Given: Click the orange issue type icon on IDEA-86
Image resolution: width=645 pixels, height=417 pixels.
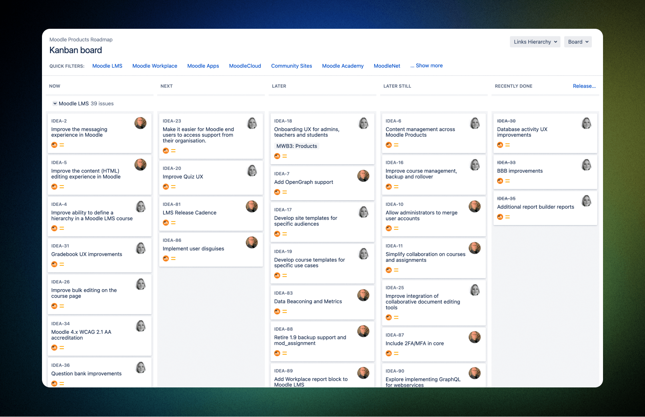Looking at the screenshot, I should tap(166, 259).
